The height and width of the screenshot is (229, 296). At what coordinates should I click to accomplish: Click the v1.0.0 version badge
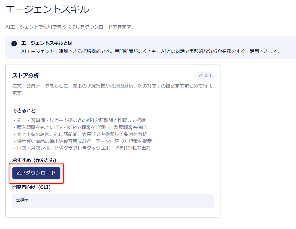click(205, 75)
